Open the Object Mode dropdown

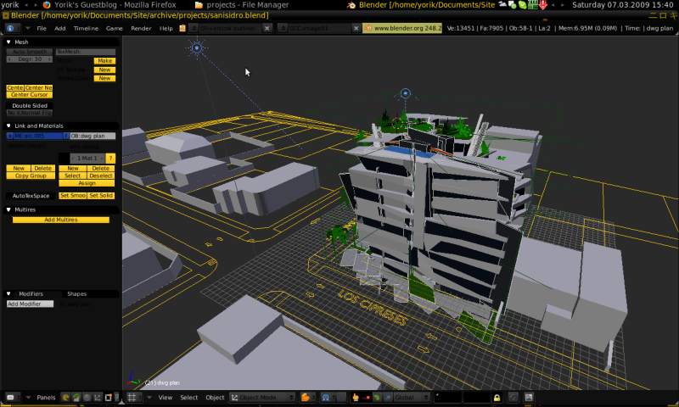263,398
